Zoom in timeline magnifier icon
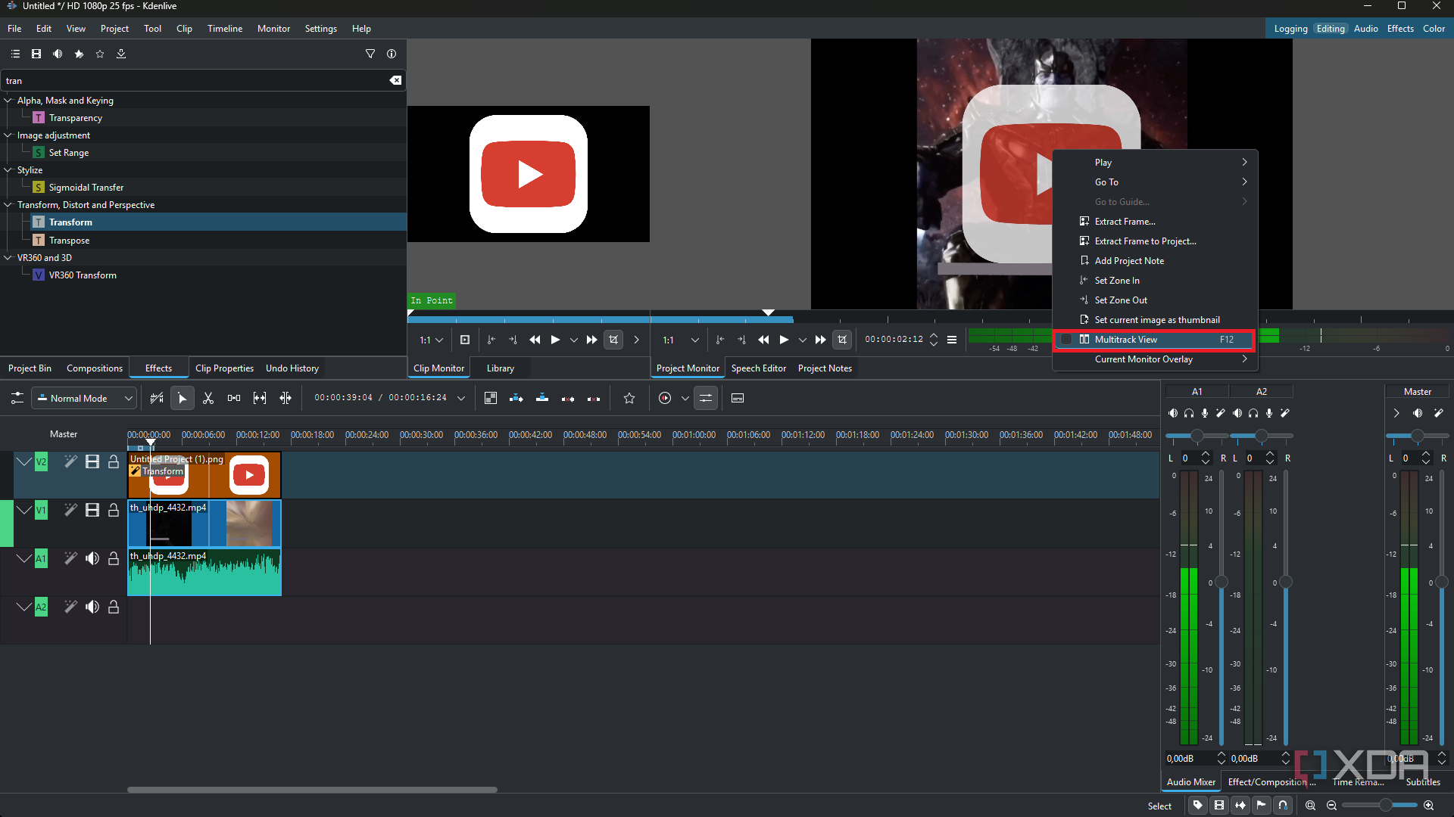Image resolution: width=1454 pixels, height=817 pixels. [1428, 806]
